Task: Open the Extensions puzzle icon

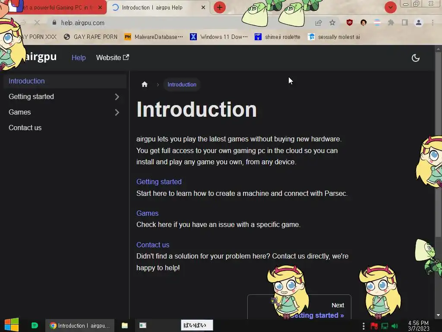Action: pyautogui.click(x=391, y=22)
